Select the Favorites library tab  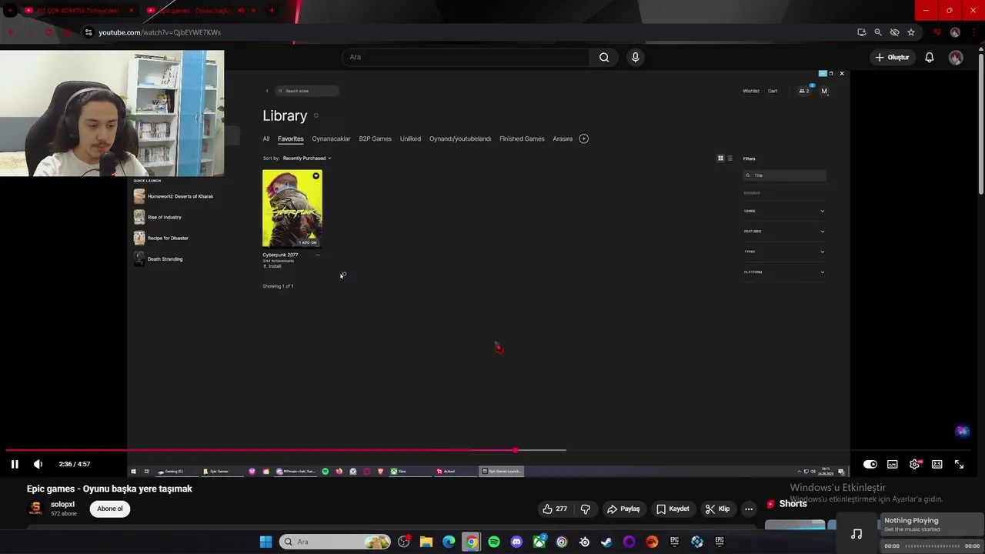click(x=290, y=138)
